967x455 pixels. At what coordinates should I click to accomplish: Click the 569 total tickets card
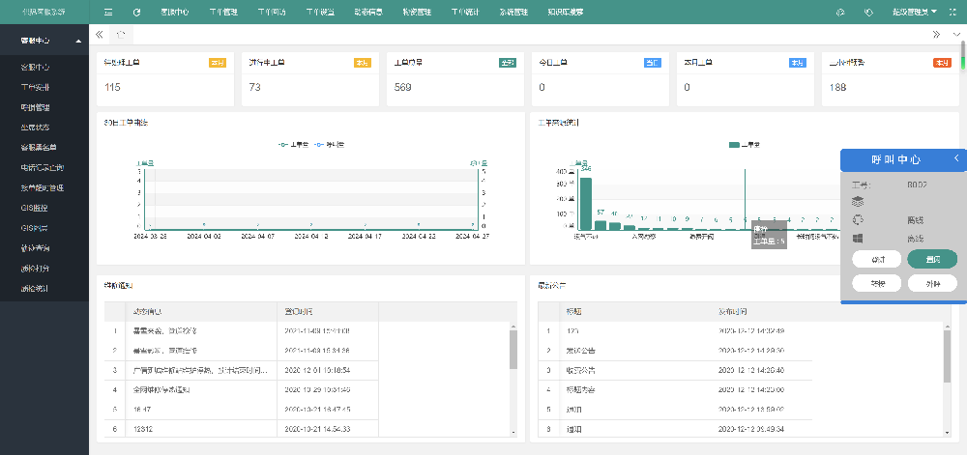point(455,79)
